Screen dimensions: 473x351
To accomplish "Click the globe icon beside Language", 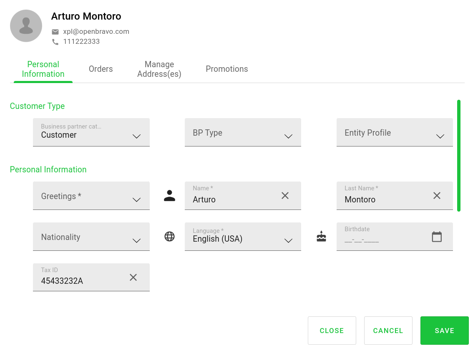I will 169,237.
